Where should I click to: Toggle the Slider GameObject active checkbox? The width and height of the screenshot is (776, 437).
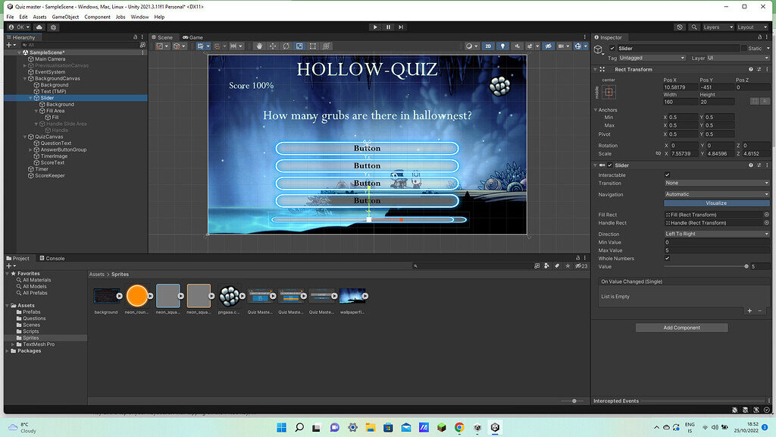point(612,48)
